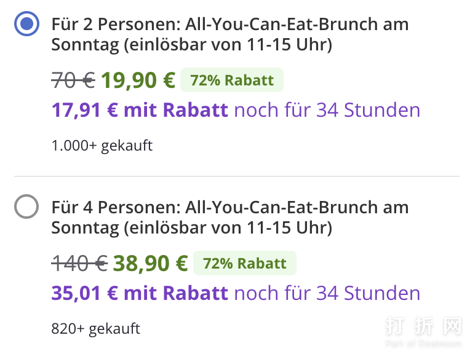Click the divider line between the two options
The image size is (470, 354).
tap(236, 176)
